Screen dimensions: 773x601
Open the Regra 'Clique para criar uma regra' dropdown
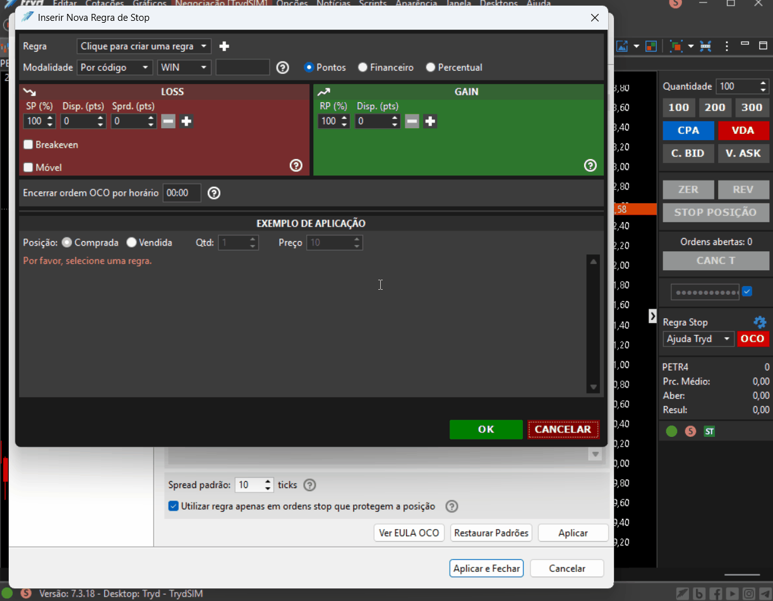click(143, 46)
